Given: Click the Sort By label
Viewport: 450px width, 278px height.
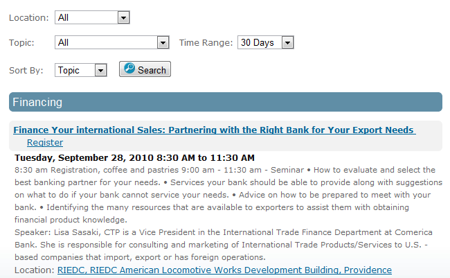Looking at the screenshot, I should pos(26,71).
